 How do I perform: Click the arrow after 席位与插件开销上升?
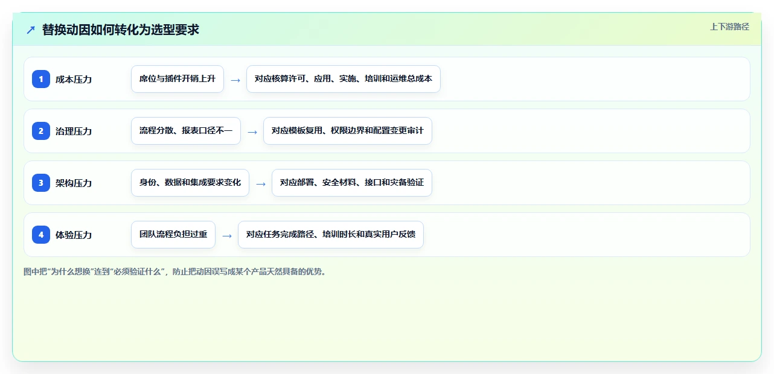(235, 80)
